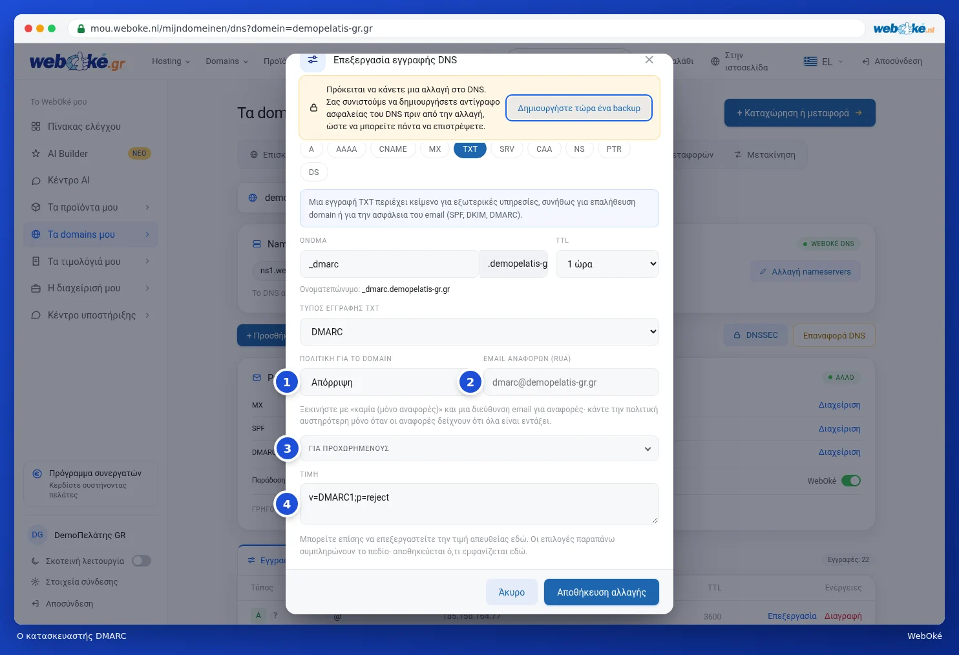The width and height of the screenshot is (959, 655).
Task: Expand the ΓΙΑ ΠΡΟΧΩΡΗΜΕΝΟΥΣ section
Action: 479,448
